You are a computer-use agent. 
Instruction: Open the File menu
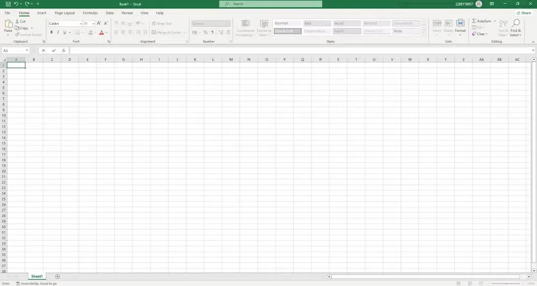(7, 13)
